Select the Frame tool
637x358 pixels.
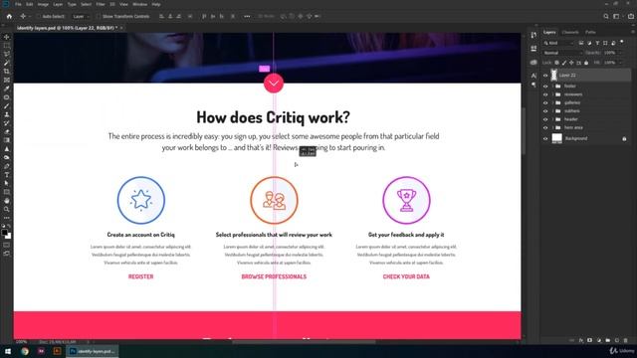(x=7, y=80)
